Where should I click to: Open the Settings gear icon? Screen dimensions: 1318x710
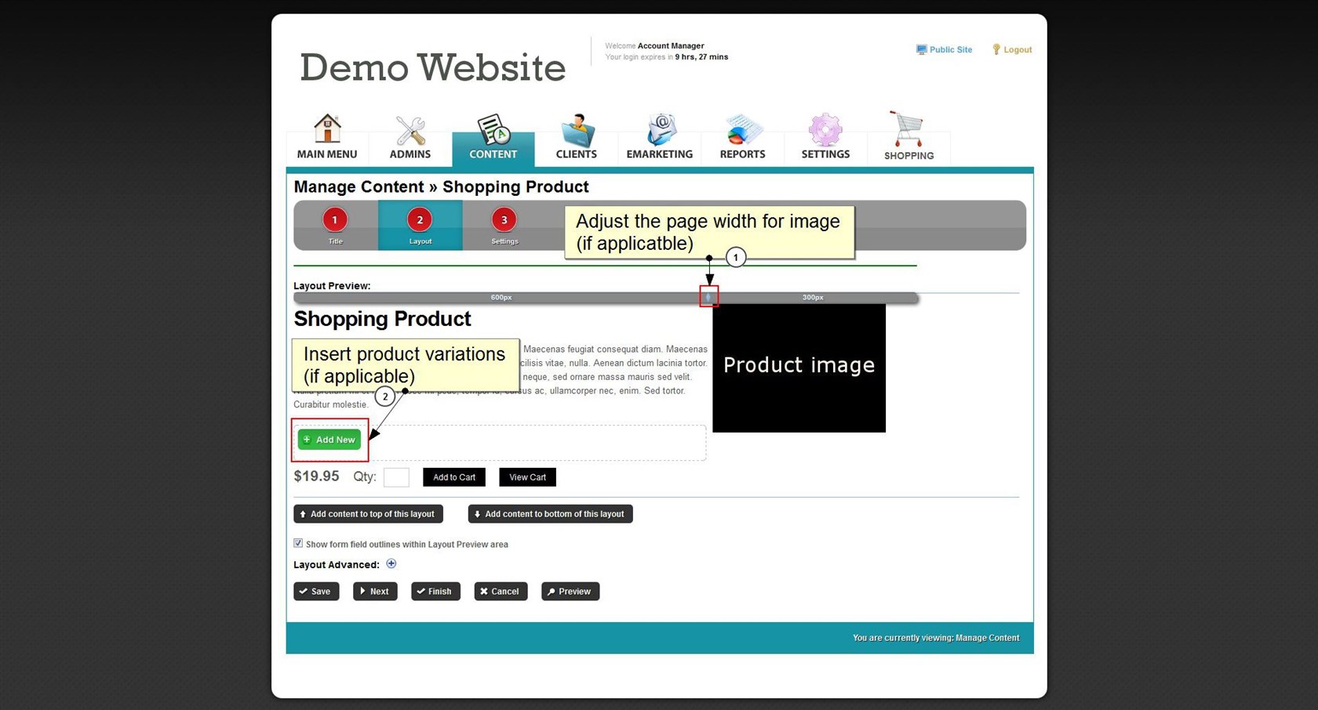point(825,130)
